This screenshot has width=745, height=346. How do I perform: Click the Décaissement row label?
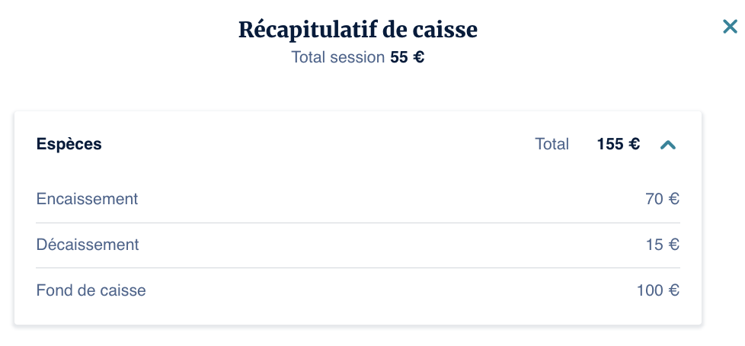pos(88,245)
